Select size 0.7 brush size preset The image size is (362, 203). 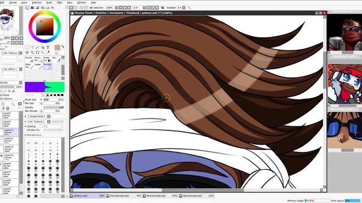(29, 142)
